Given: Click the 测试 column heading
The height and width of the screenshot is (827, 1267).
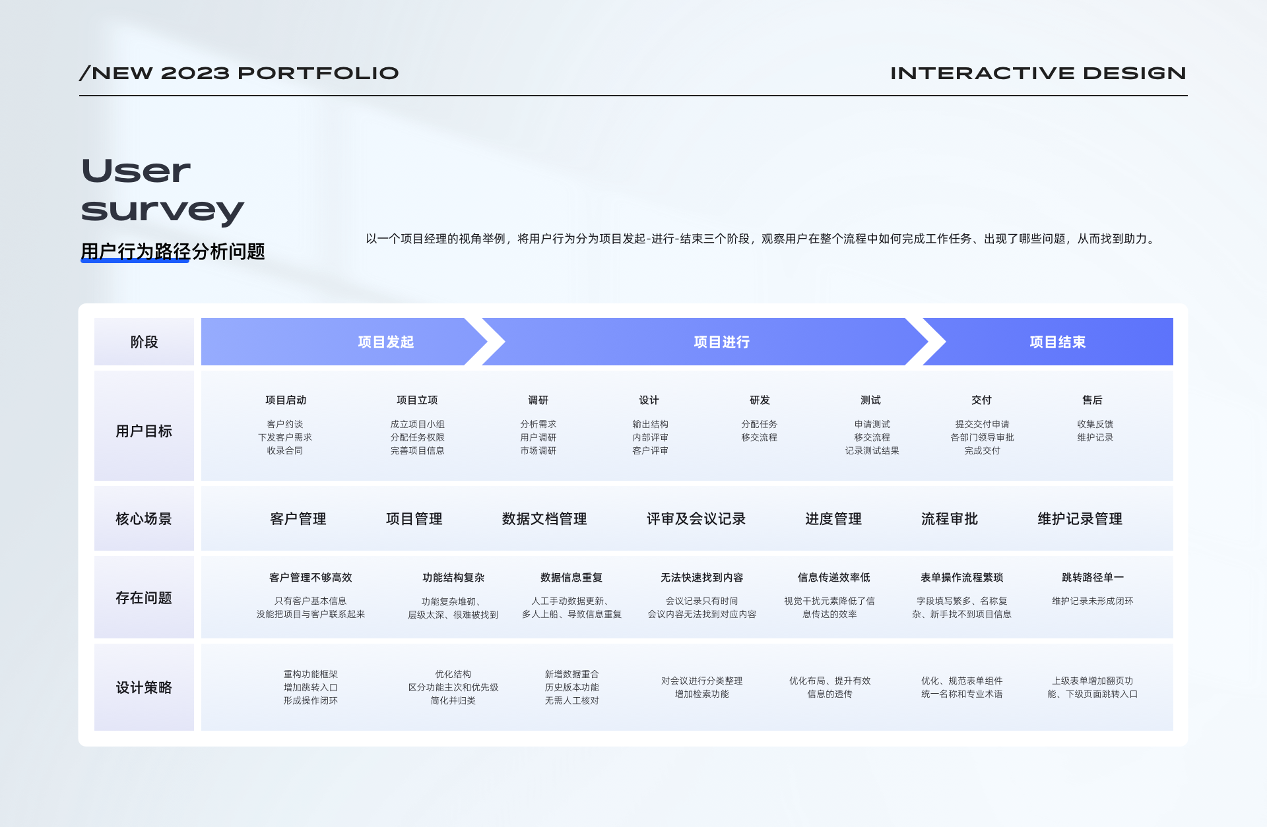Looking at the screenshot, I should tap(871, 400).
